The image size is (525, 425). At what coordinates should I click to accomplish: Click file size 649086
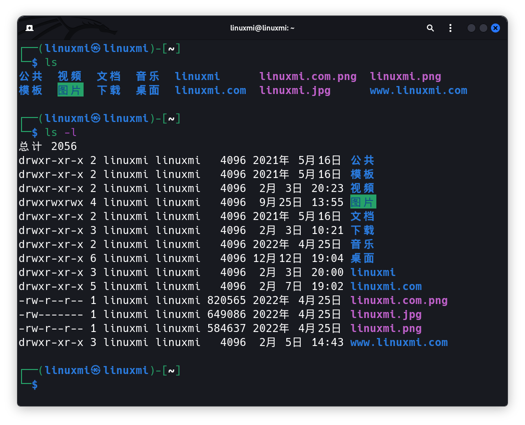(227, 314)
